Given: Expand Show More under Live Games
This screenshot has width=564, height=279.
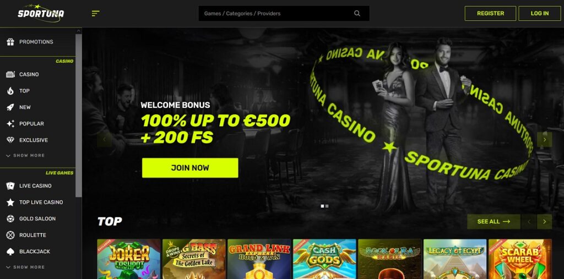Looking at the screenshot, I should pyautogui.click(x=25, y=267).
